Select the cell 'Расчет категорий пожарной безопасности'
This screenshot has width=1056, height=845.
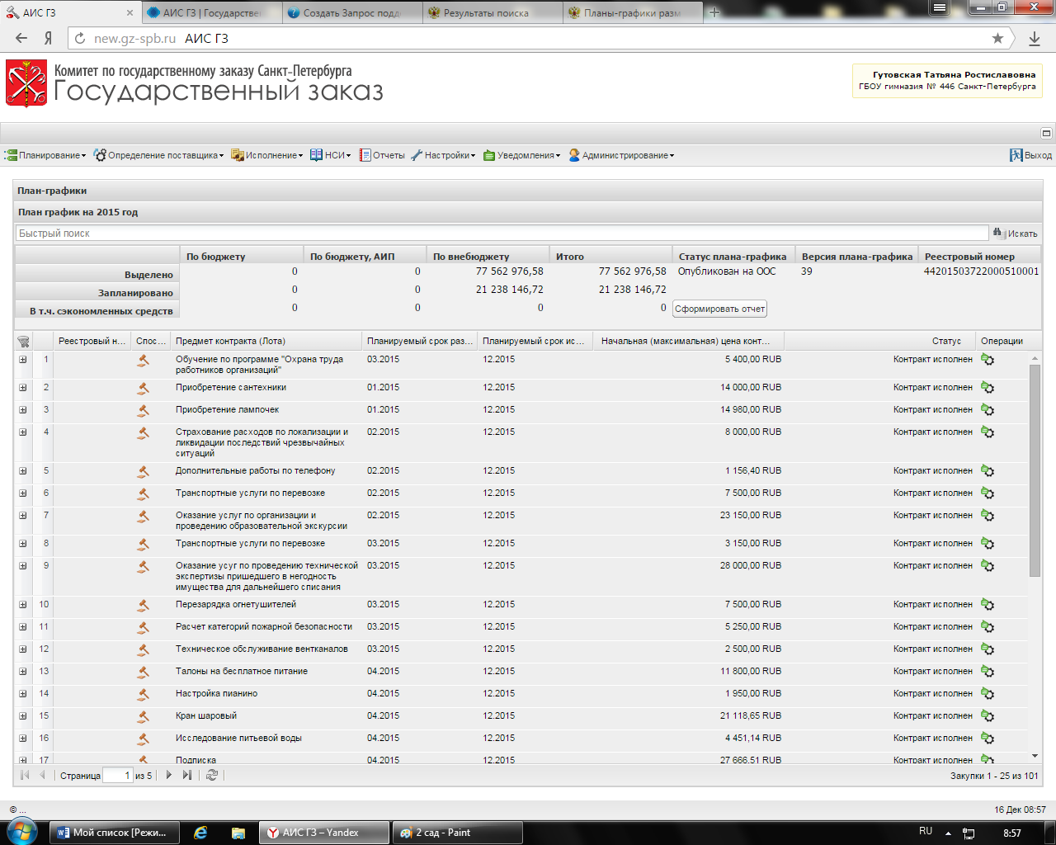tap(264, 626)
